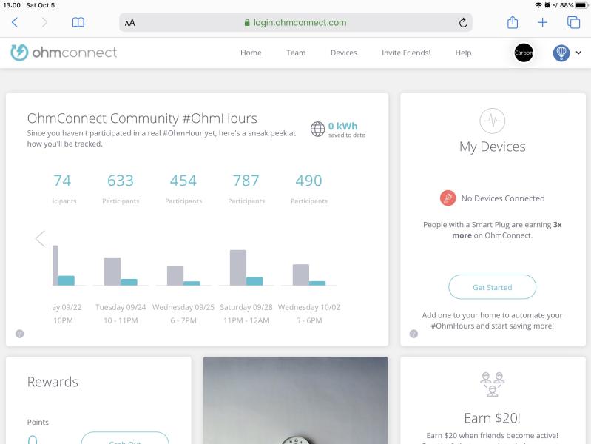Open the thermostat photo thumbnail

click(x=296, y=400)
